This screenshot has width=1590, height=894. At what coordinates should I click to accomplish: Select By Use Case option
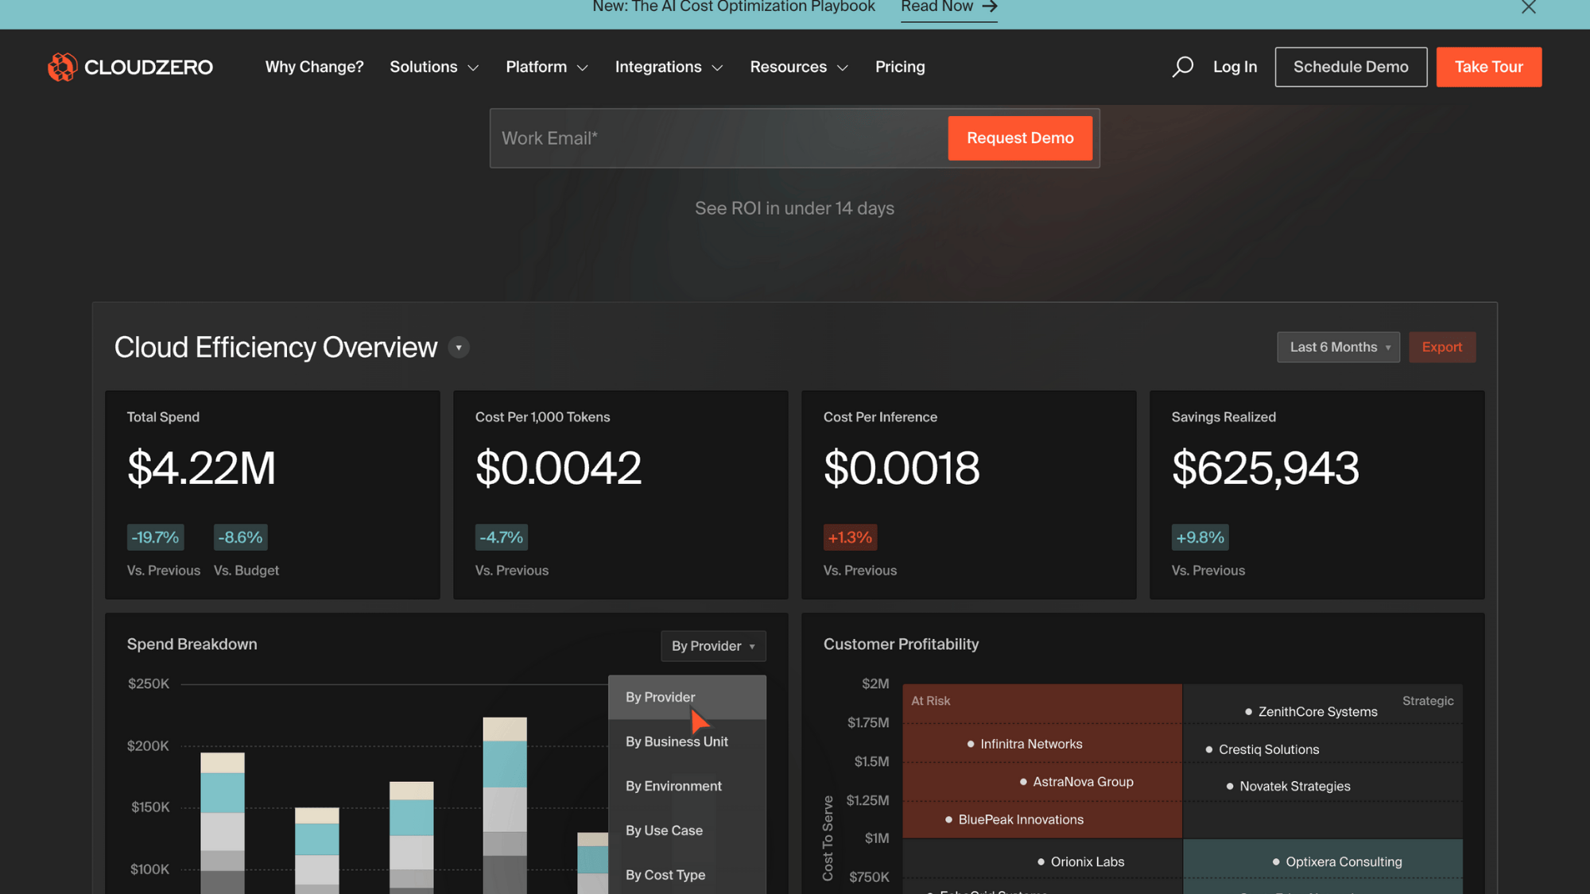point(664,830)
